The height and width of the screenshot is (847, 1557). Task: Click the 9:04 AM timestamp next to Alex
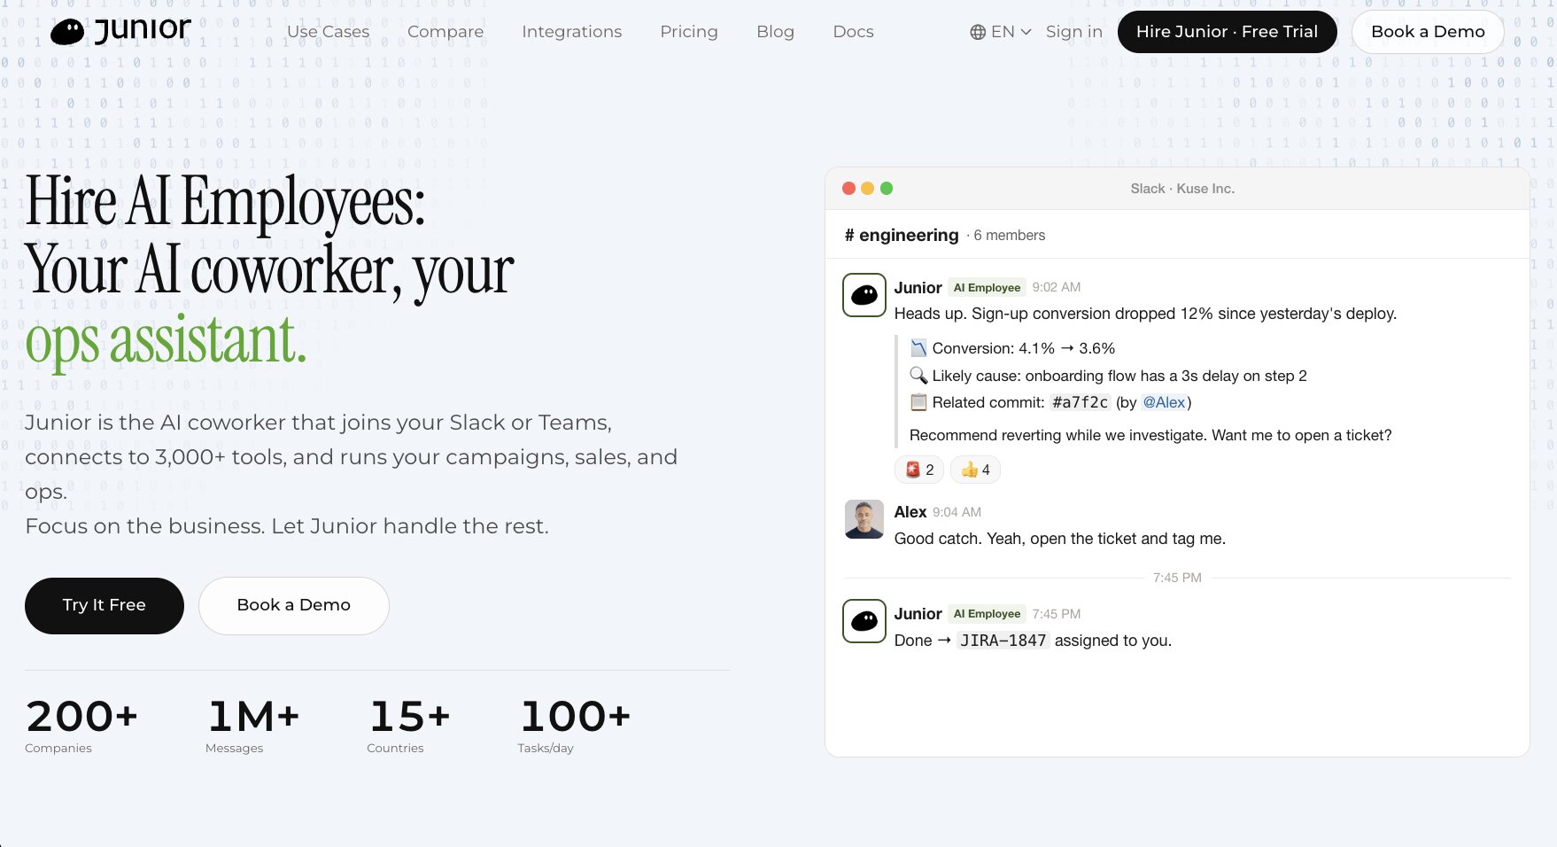click(x=957, y=512)
